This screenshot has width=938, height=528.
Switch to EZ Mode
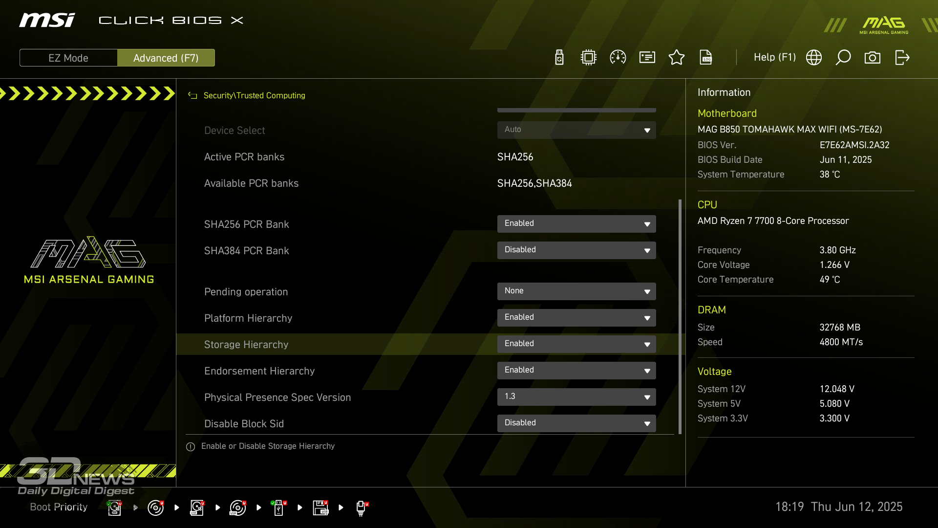point(68,58)
